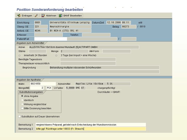Screen dimensions: 187x140
Task: Choose 'ohne Angabe' substitution option
Action: pos(22,96)
